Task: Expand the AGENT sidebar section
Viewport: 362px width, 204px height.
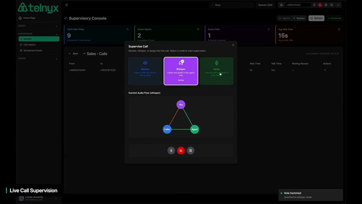Action: [x=39, y=26]
